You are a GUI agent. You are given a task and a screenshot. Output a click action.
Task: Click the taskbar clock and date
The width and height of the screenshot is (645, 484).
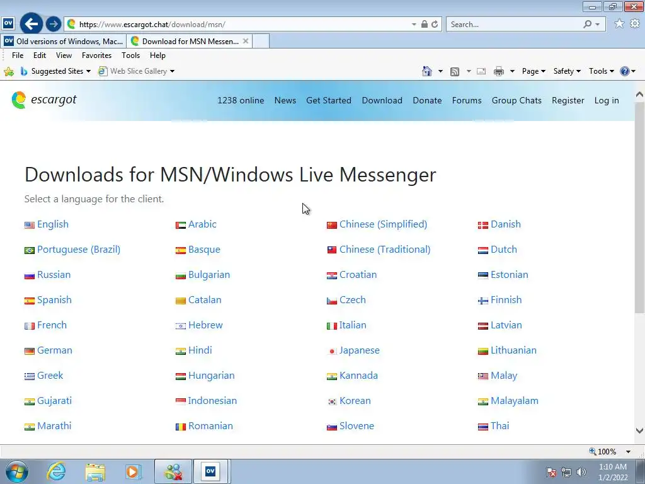click(612, 472)
